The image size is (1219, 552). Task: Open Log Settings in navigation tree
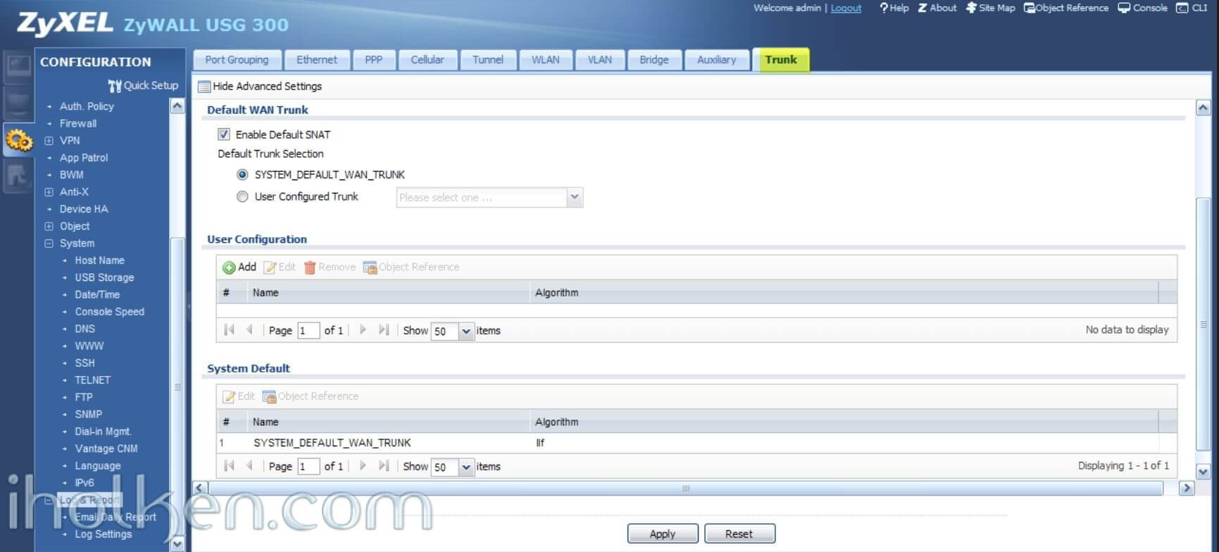(103, 534)
